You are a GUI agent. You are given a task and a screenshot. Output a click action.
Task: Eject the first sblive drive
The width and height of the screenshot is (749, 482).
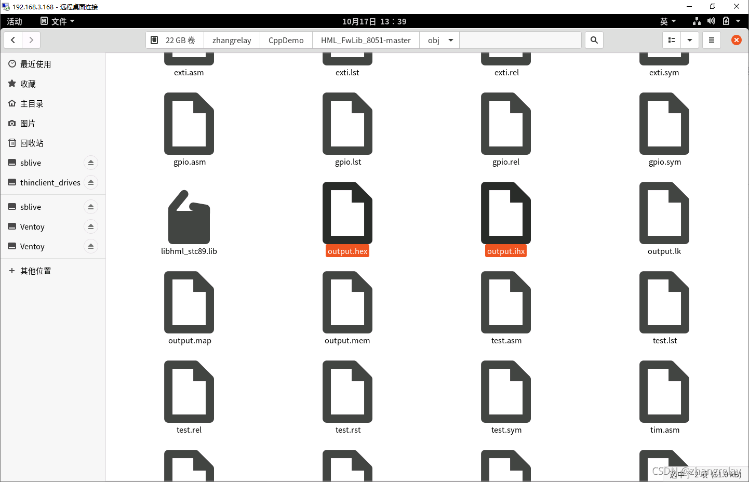[x=91, y=163]
